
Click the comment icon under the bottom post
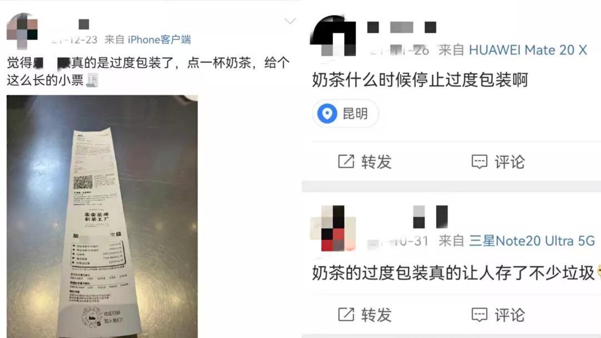[479, 315]
